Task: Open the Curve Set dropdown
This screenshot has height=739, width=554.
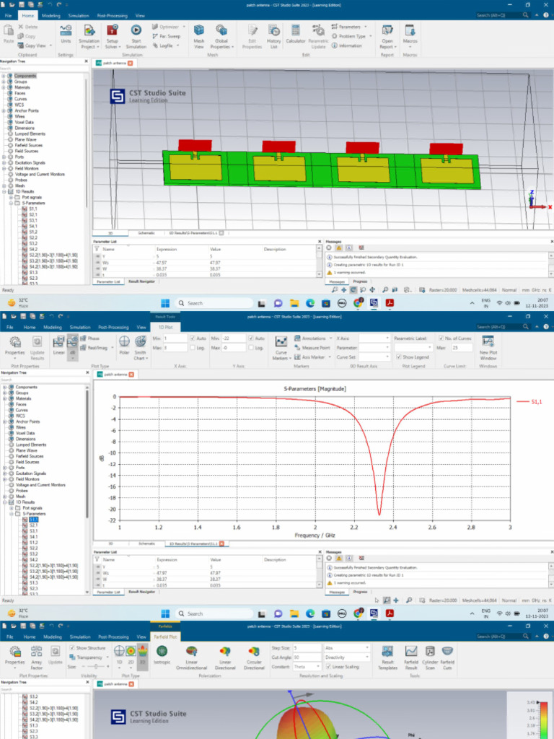Action: pyautogui.click(x=374, y=357)
